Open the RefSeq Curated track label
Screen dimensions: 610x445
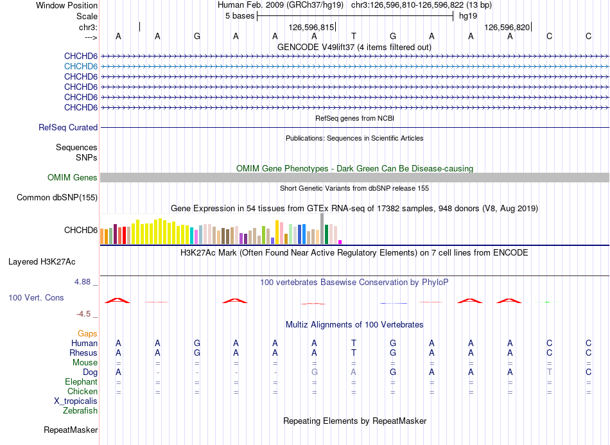(x=68, y=128)
